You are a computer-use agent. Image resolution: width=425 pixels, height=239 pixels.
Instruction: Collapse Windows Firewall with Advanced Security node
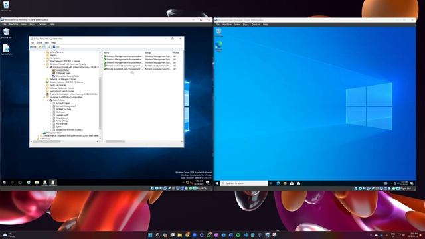pyautogui.click(x=44, y=64)
